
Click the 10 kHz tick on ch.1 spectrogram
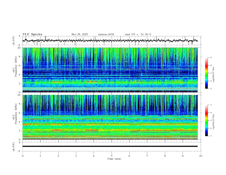[x=19, y=48]
